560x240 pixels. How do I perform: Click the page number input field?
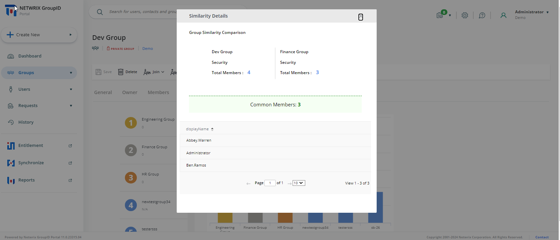[x=270, y=183]
